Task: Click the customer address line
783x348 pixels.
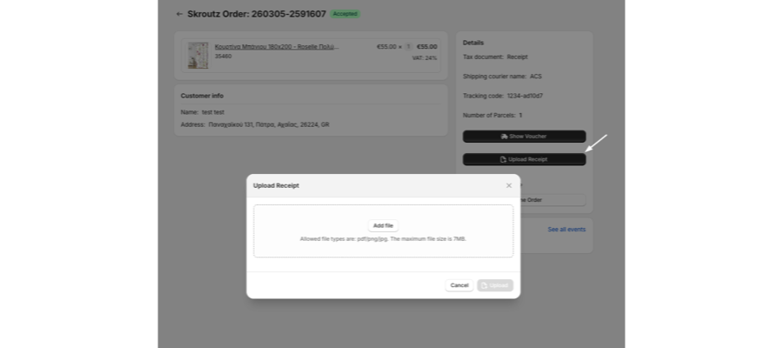Action: pos(255,124)
